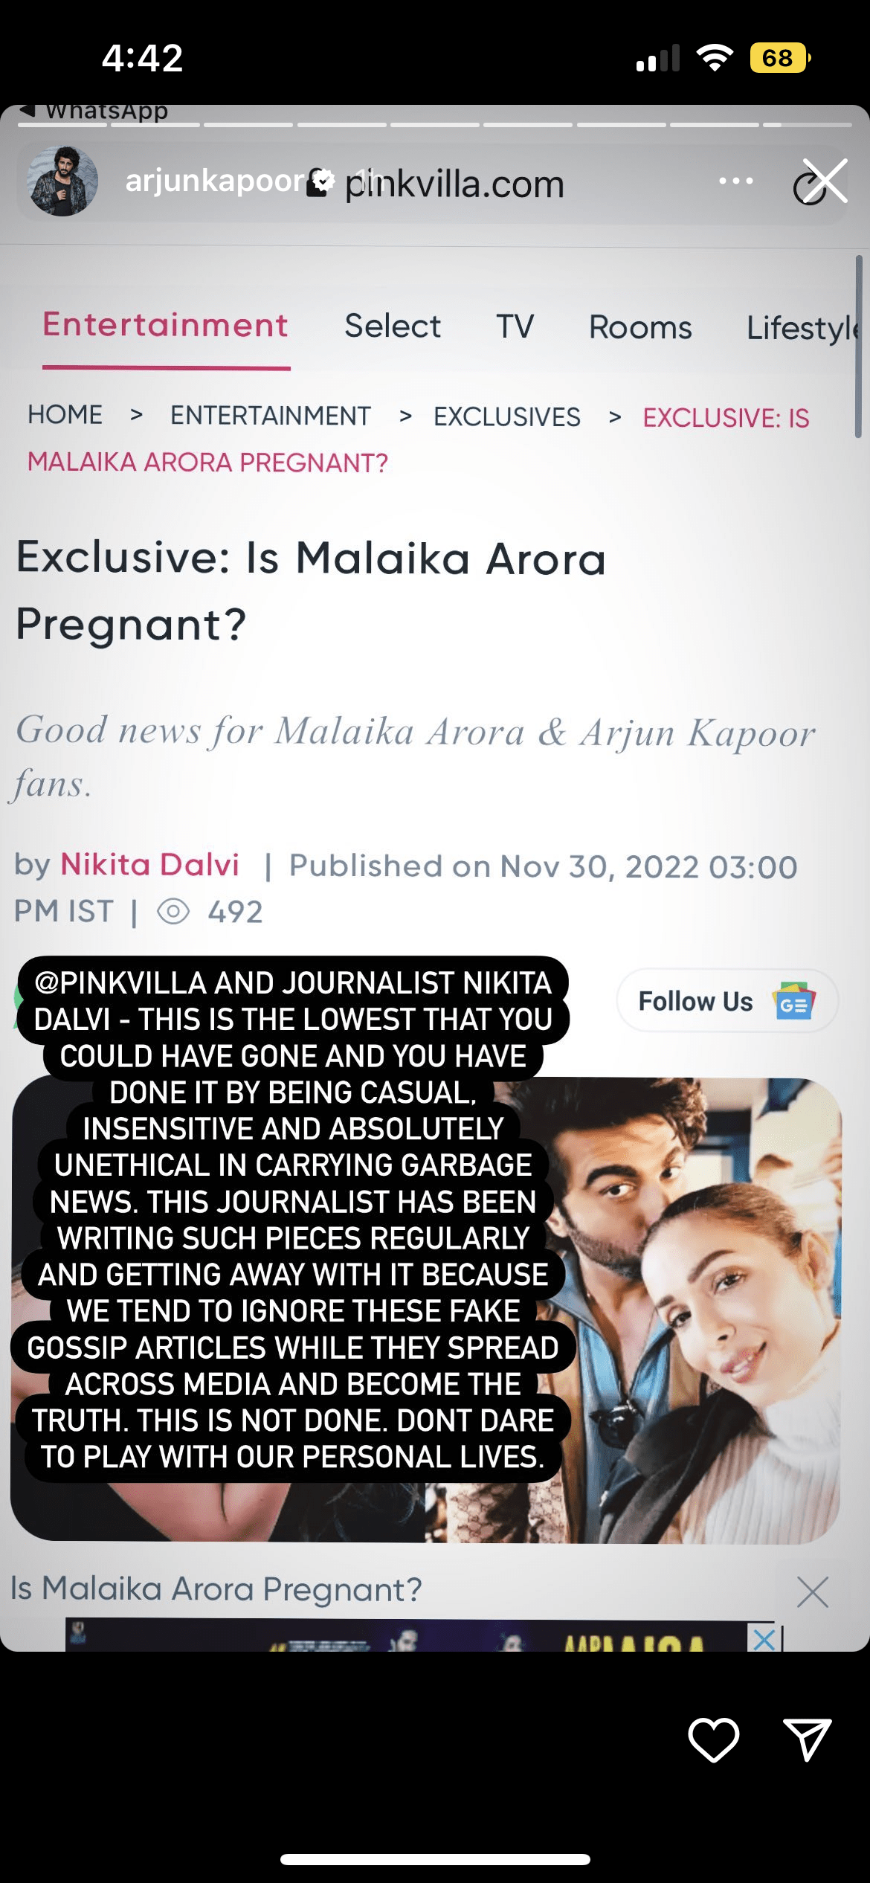
Task: Like the story with the heart icon
Action: pyautogui.click(x=713, y=1739)
